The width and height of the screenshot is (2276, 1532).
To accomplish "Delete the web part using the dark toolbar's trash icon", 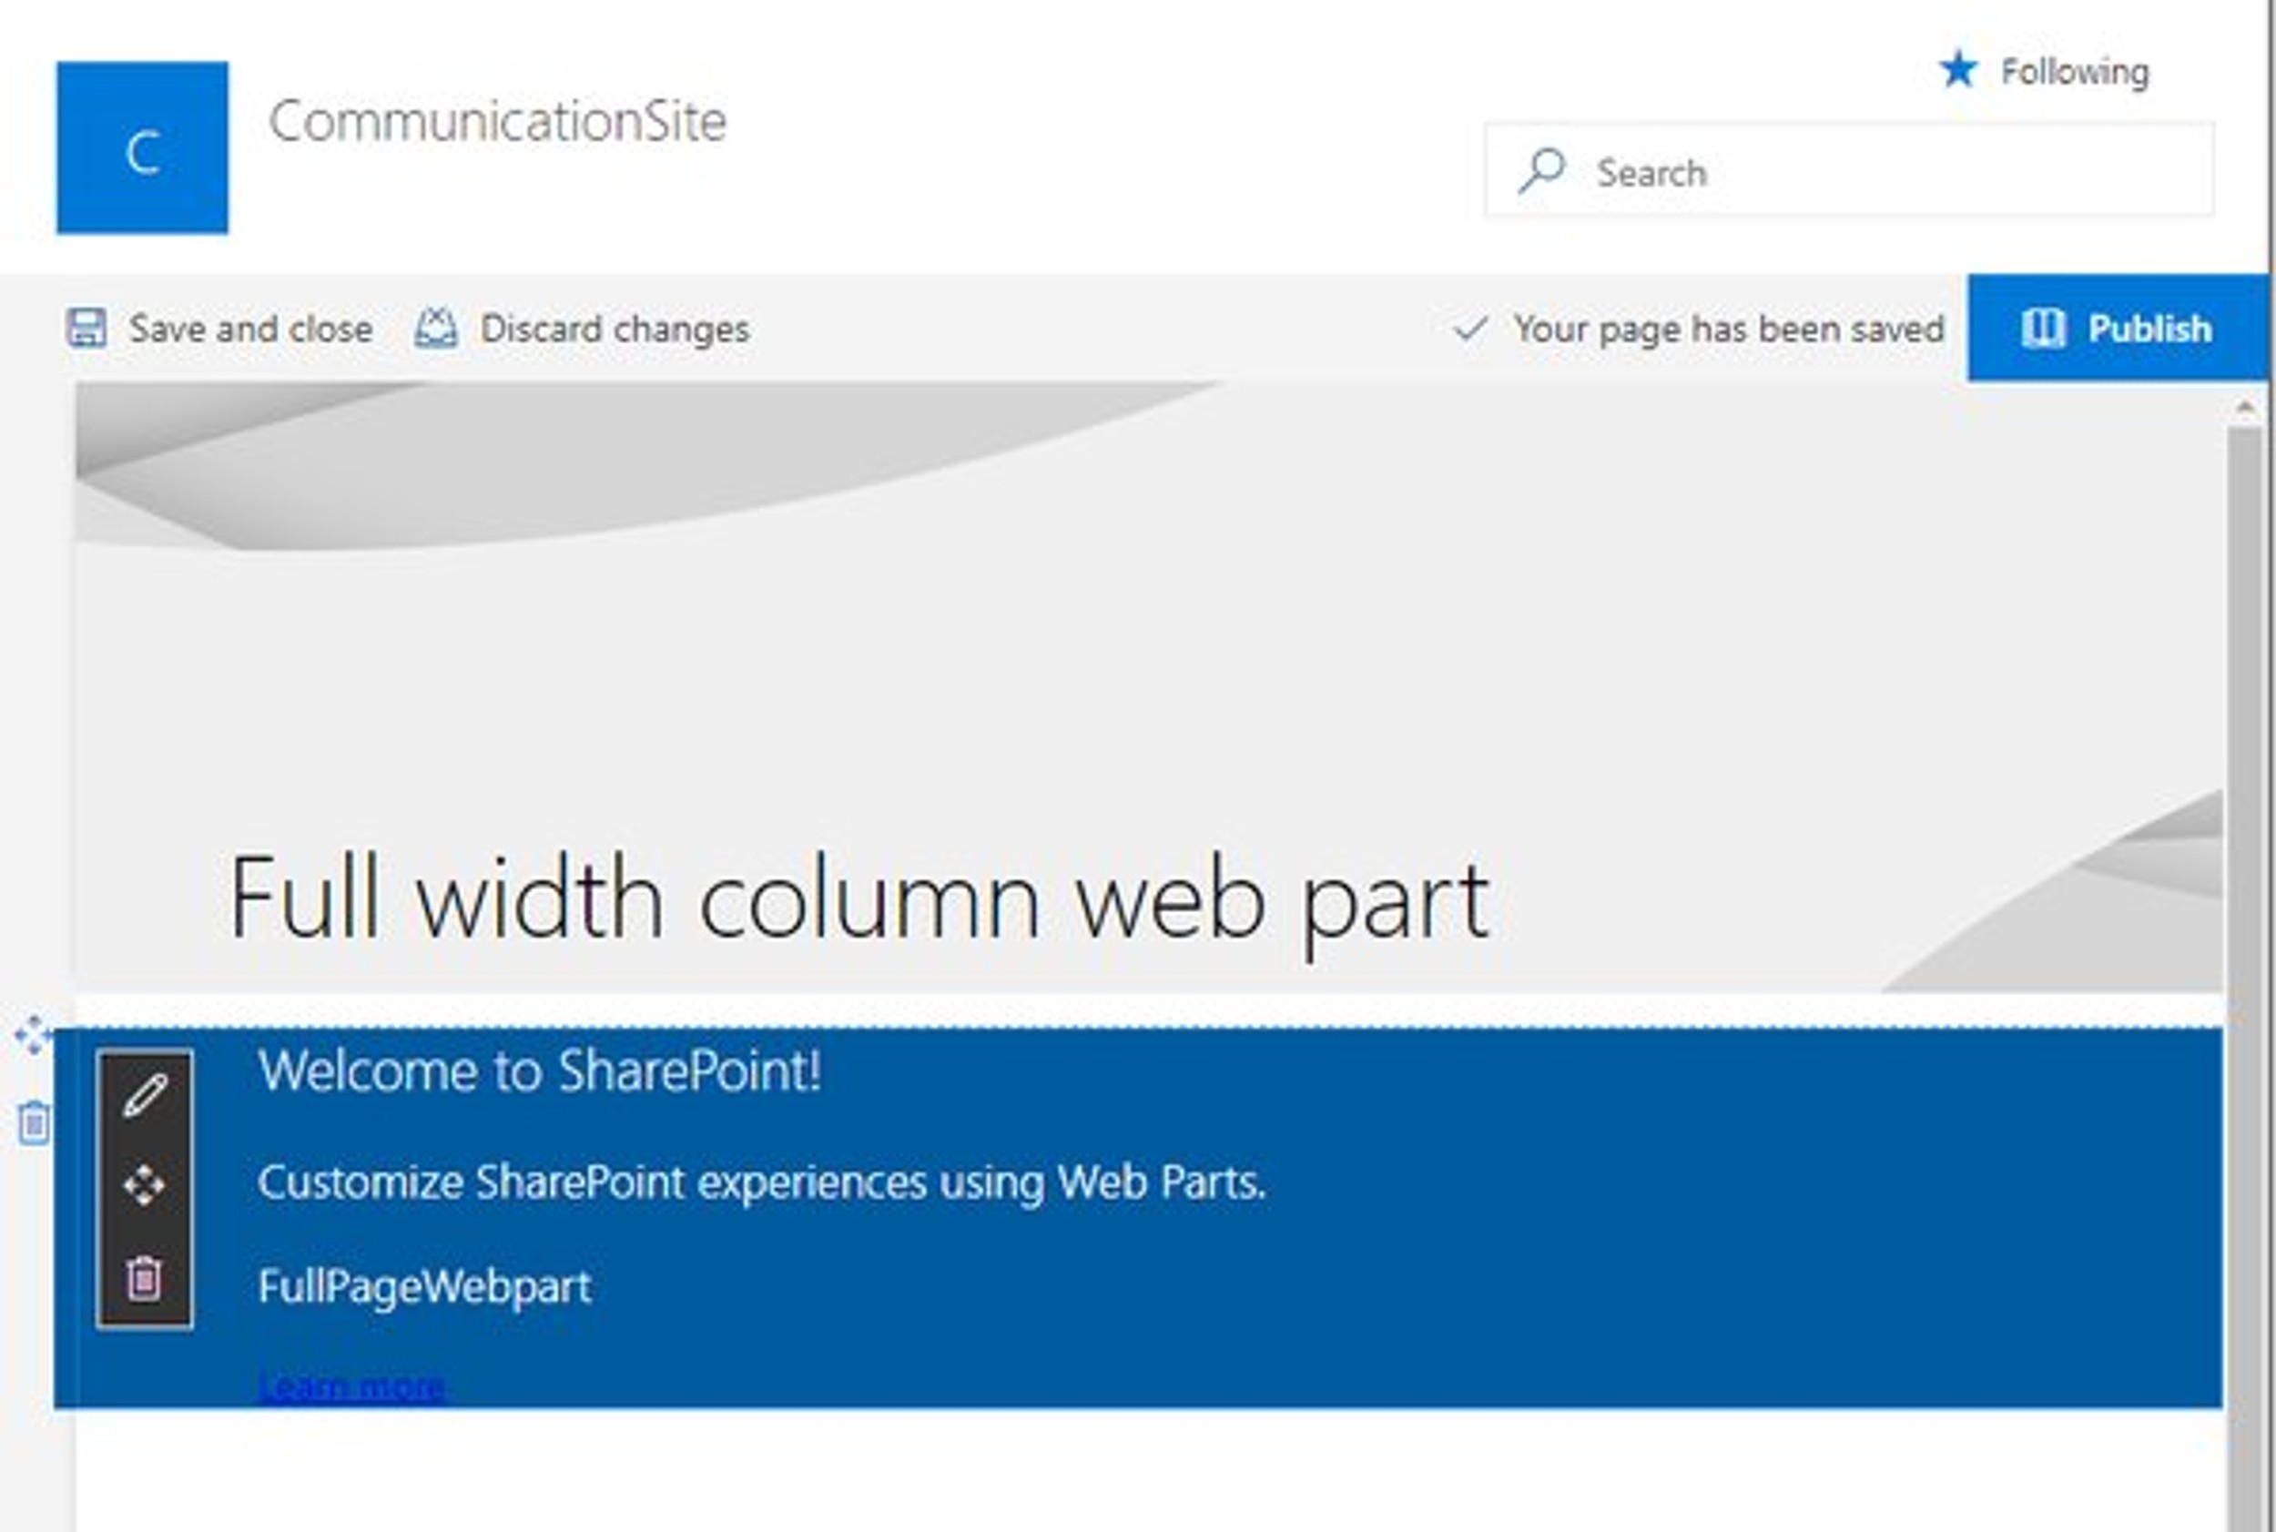I will point(145,1277).
